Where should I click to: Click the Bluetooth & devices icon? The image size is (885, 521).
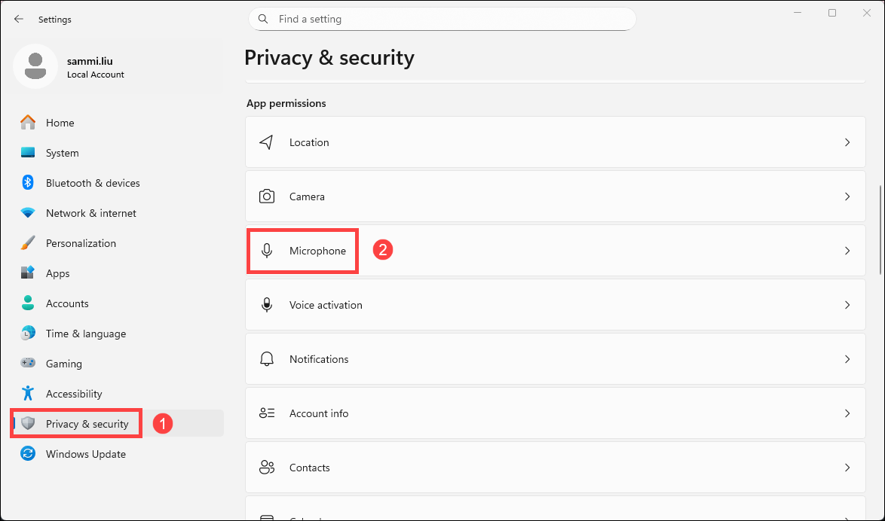click(28, 183)
